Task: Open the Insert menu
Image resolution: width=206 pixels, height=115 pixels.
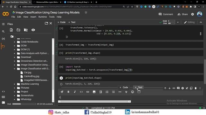Action: pos(33,17)
